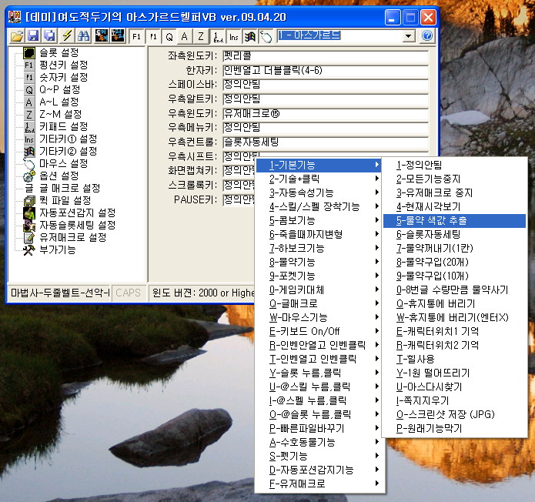Click the 한자키 assignment field
The image size is (535, 502).
click(x=324, y=70)
